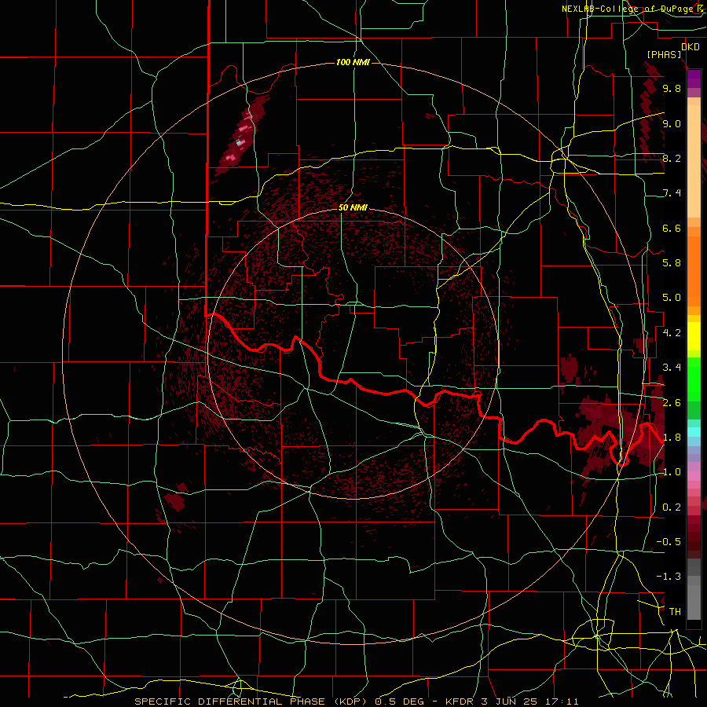Screen dimensions: 707x707
Task: Click the -1.3 legend scale value
Action: pos(669,577)
